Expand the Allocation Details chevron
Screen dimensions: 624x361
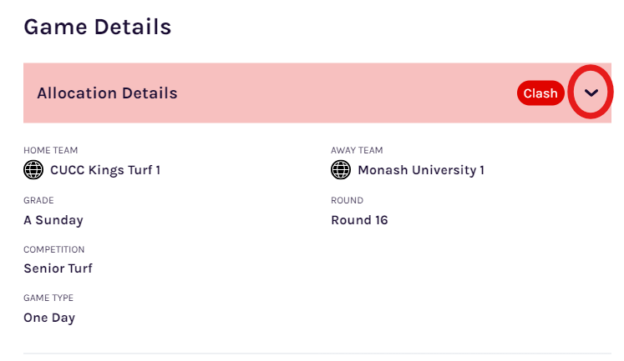tap(591, 93)
